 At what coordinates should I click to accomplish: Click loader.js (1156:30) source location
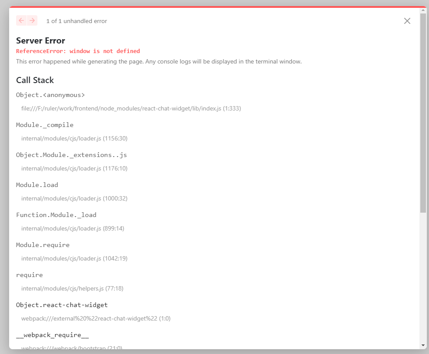tap(74, 138)
